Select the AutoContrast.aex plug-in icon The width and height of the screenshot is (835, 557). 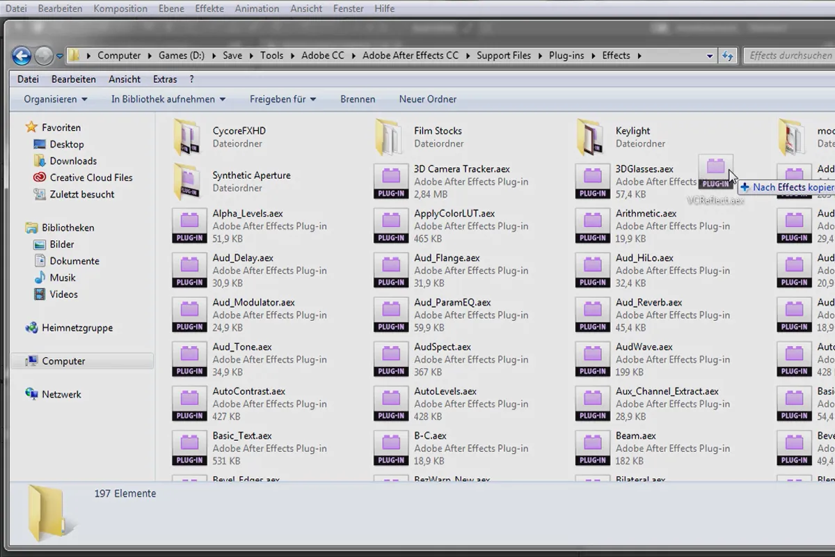tap(189, 405)
